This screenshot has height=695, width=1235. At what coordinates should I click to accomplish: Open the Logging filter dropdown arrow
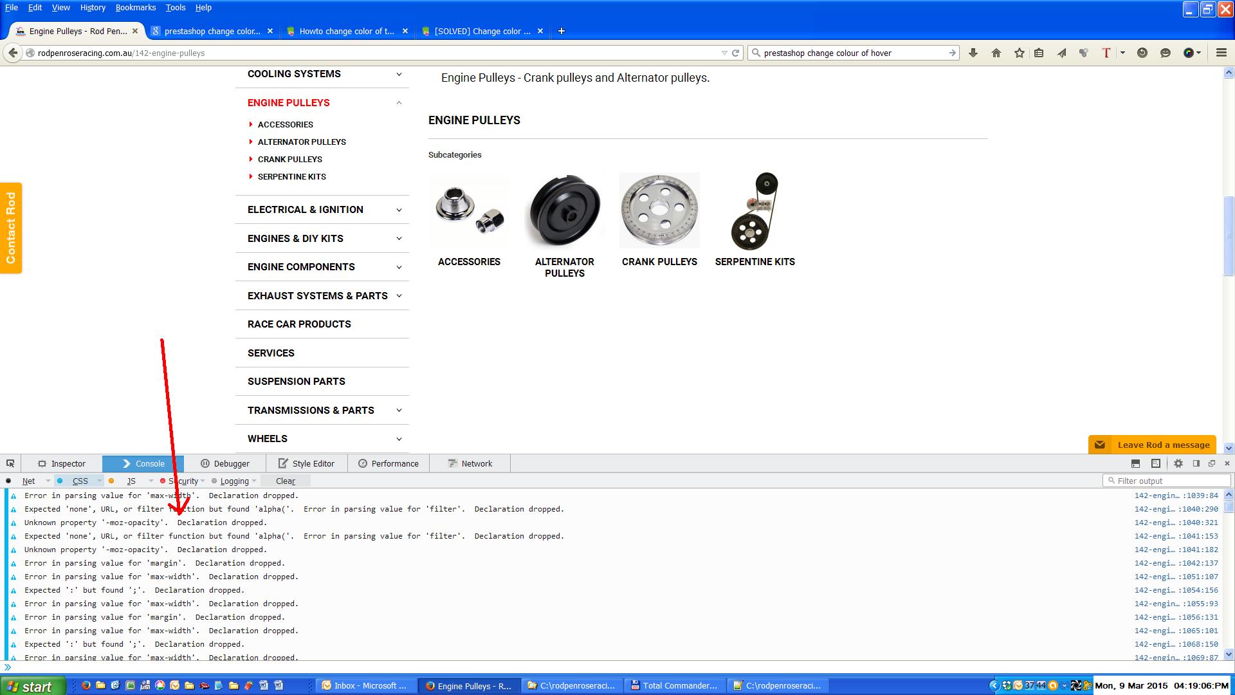pos(255,481)
